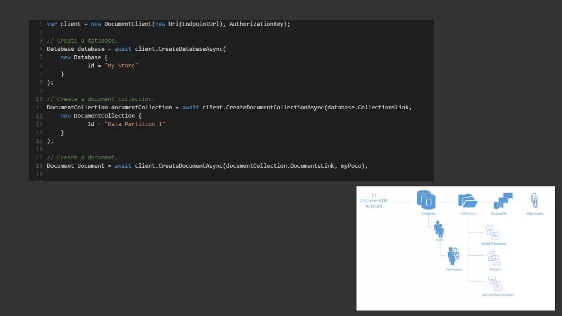The height and width of the screenshot is (316, 562).
Task: Click the Databases cylinder icon in diagram
Action: 426,200
